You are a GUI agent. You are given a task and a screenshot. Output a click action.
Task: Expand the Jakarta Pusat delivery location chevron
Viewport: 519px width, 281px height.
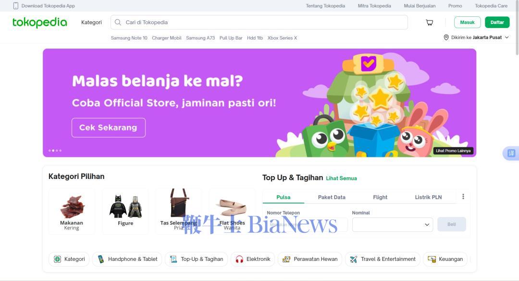pos(507,38)
